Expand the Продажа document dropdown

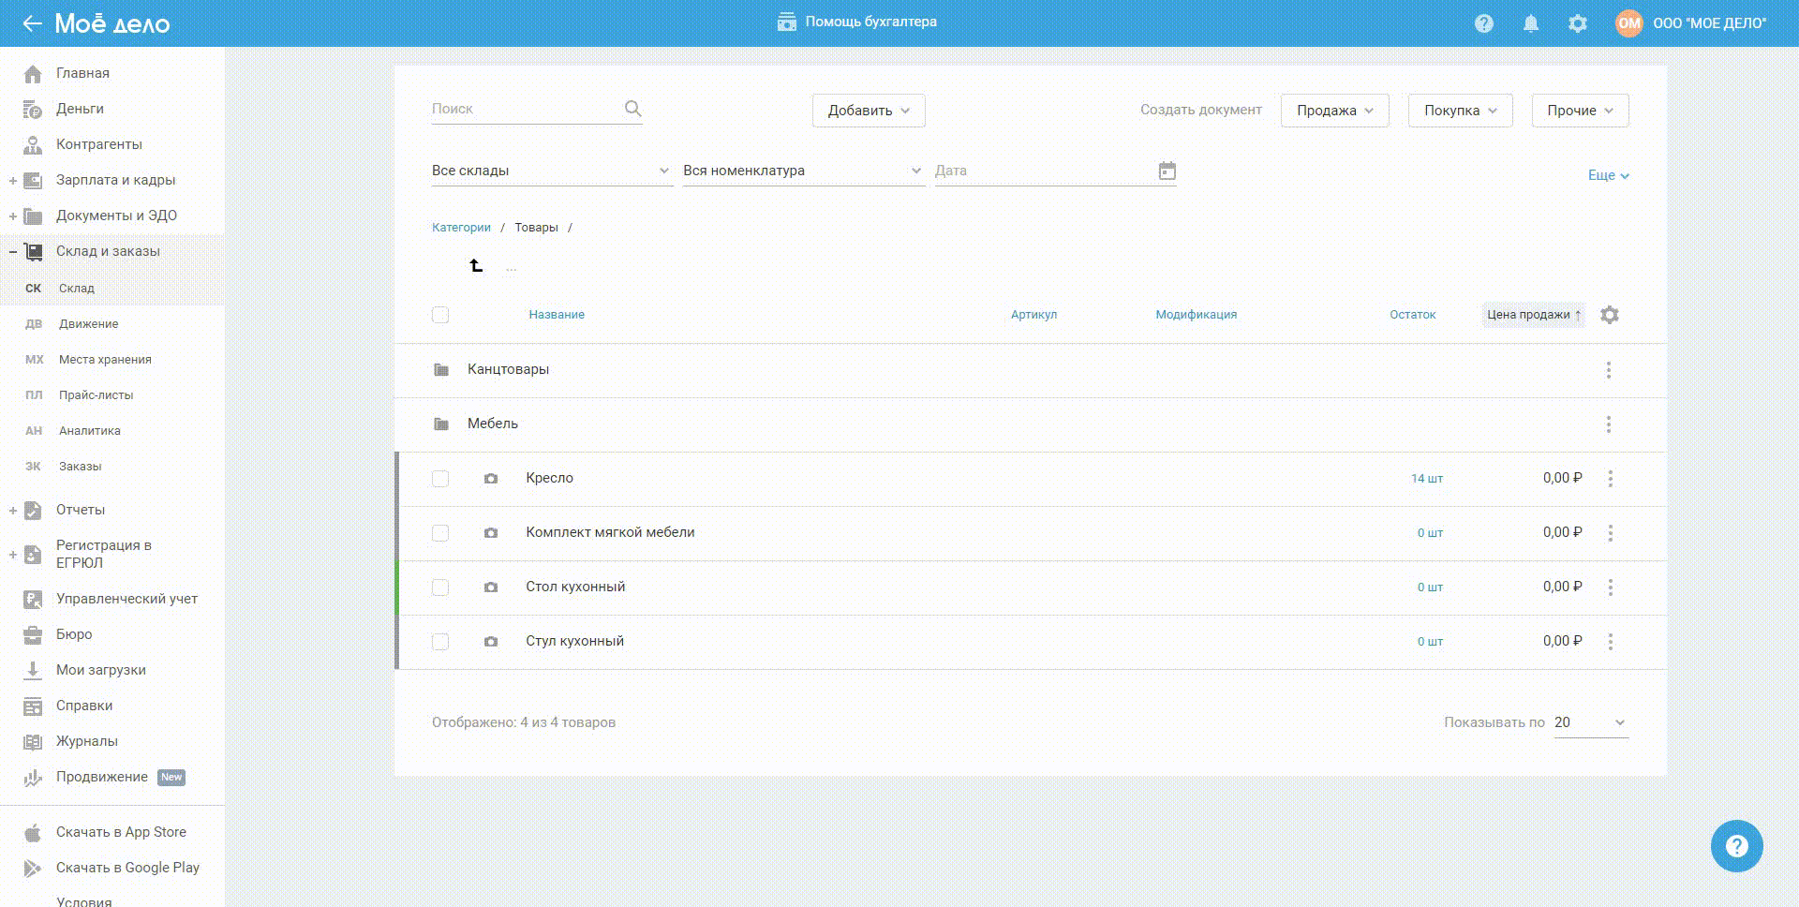coord(1333,111)
